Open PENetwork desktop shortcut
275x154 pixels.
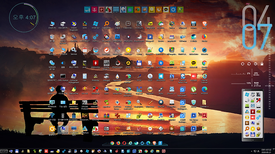[x=52, y=104]
